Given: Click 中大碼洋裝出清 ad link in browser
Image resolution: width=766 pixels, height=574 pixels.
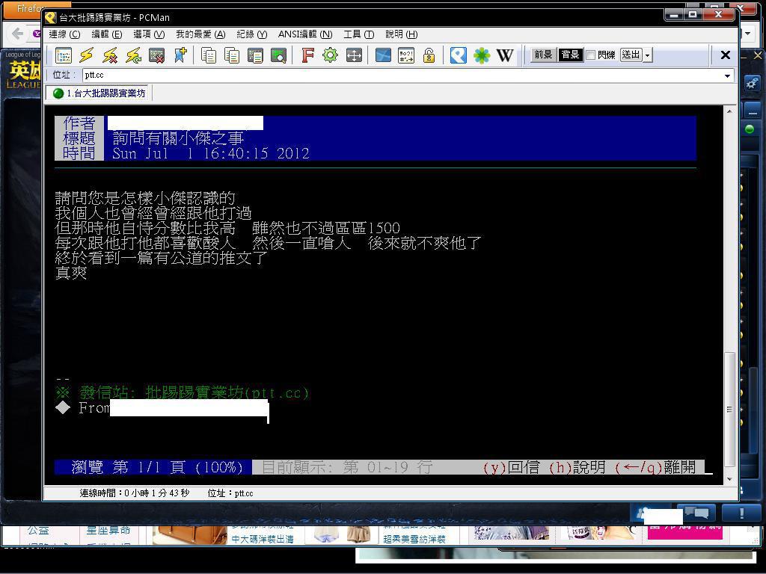Looking at the screenshot, I should click(263, 540).
